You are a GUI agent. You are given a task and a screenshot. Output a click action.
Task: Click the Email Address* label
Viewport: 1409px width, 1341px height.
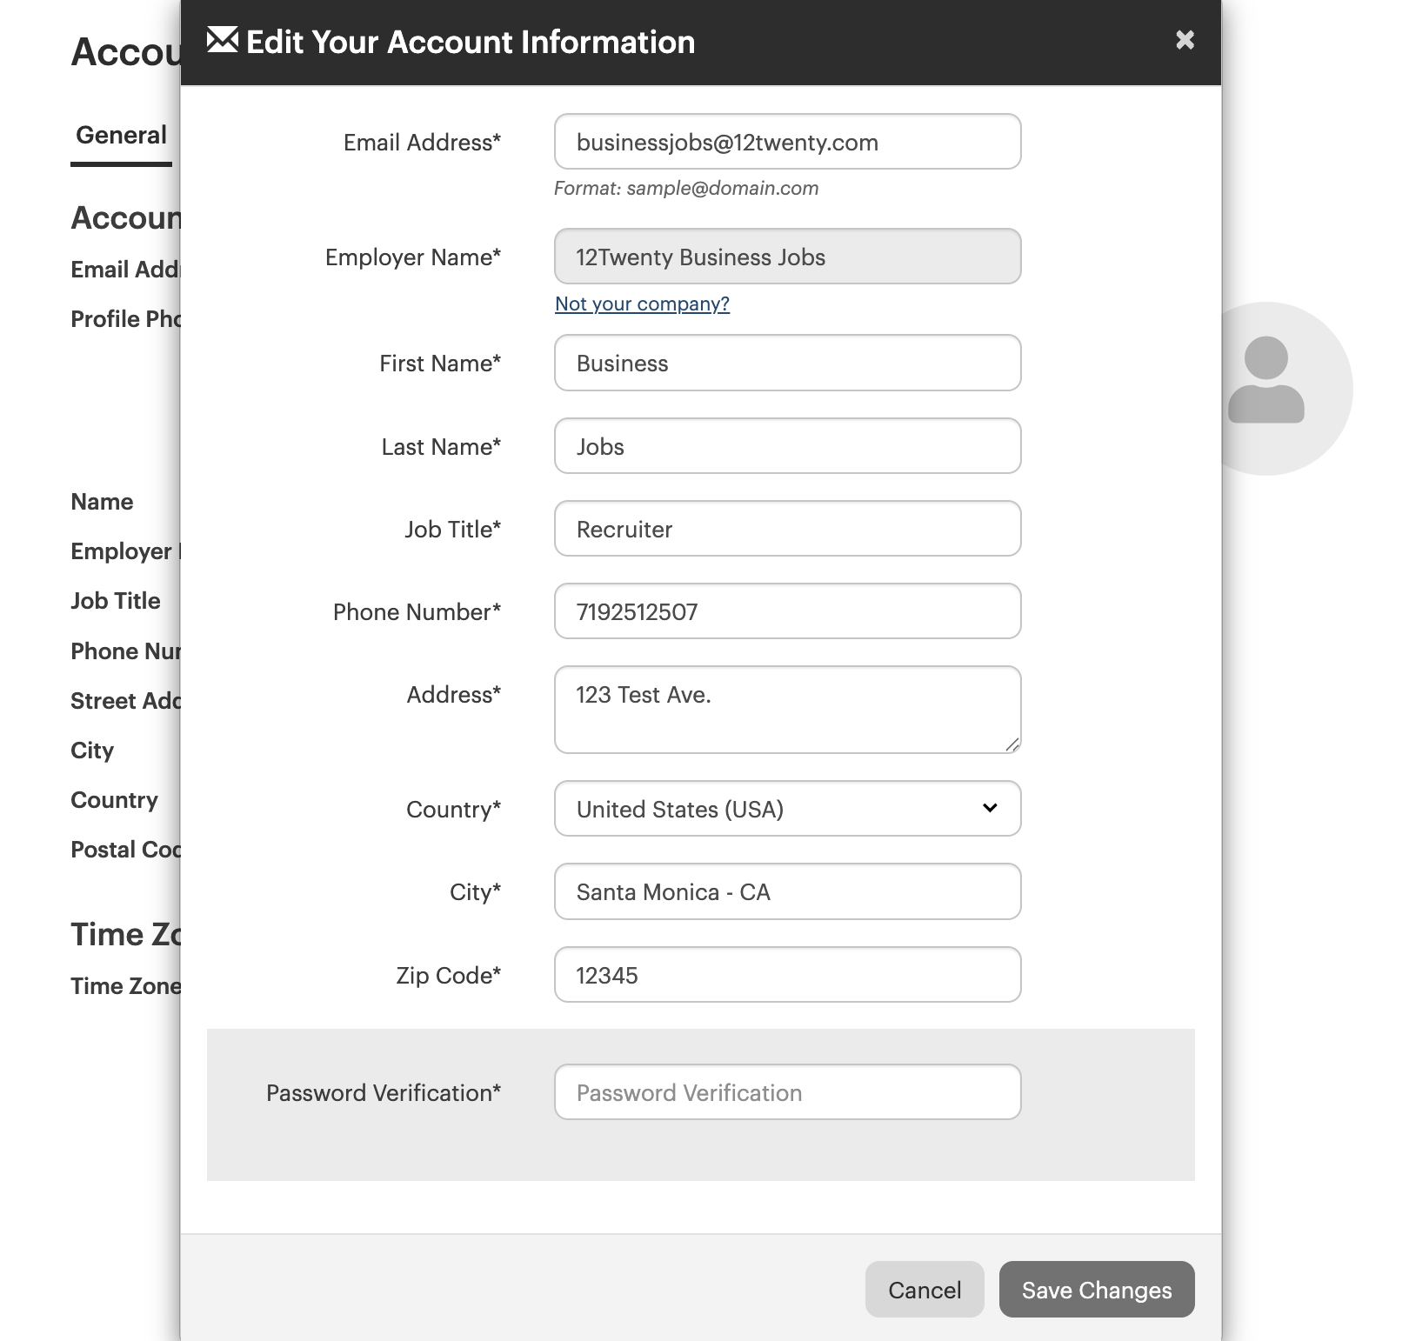tap(422, 142)
